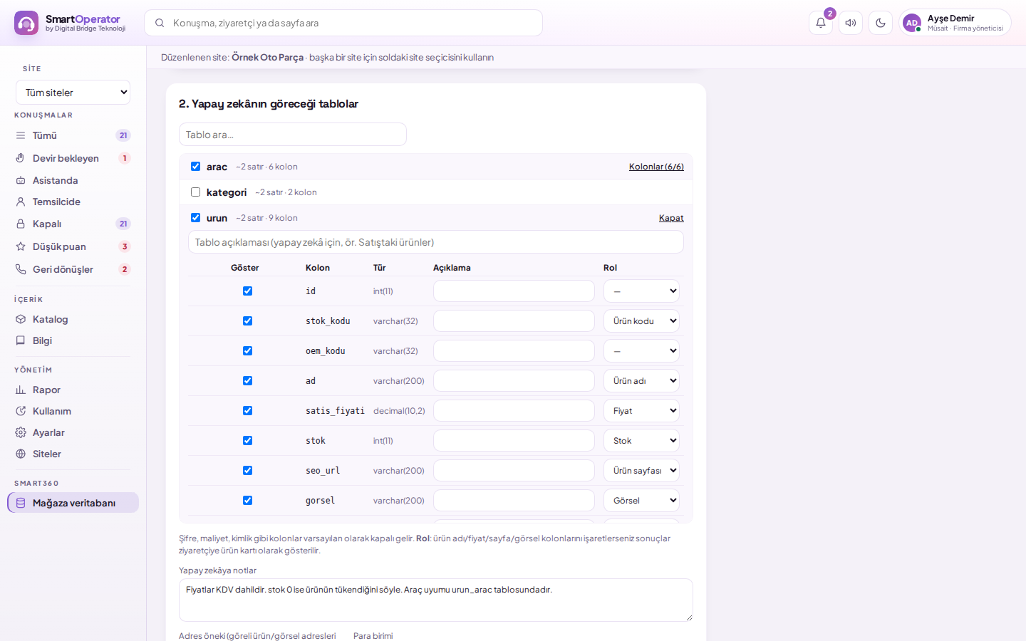The height and width of the screenshot is (641, 1026).
Task: Switch to dark mode moon icon
Action: (881, 23)
